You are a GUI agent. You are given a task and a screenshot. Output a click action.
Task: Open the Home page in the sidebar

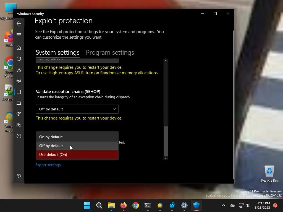[x=19, y=47]
